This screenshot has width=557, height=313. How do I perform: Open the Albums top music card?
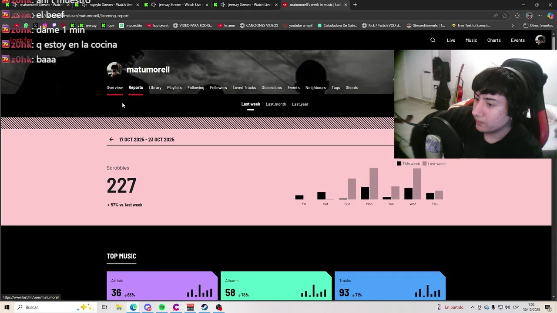276,286
